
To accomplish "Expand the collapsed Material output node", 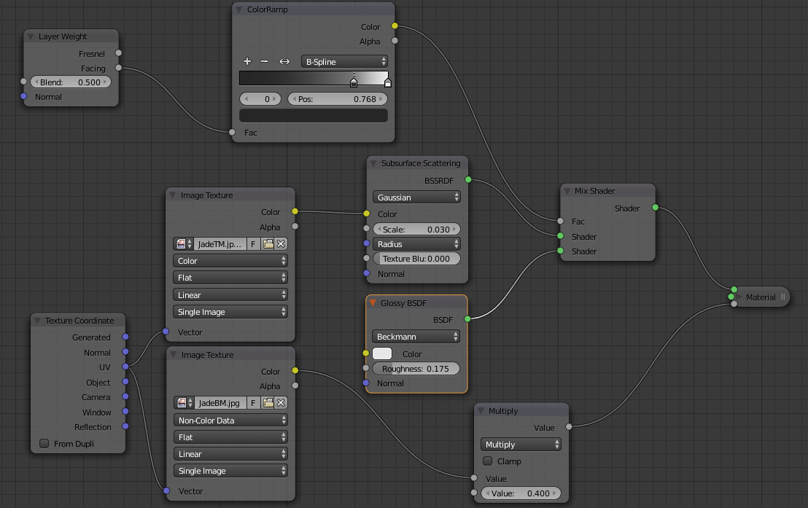I will 739,297.
